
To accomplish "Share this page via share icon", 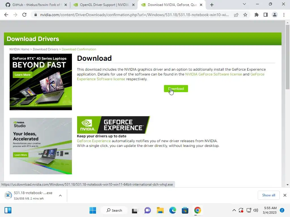I will (x=236, y=15).
